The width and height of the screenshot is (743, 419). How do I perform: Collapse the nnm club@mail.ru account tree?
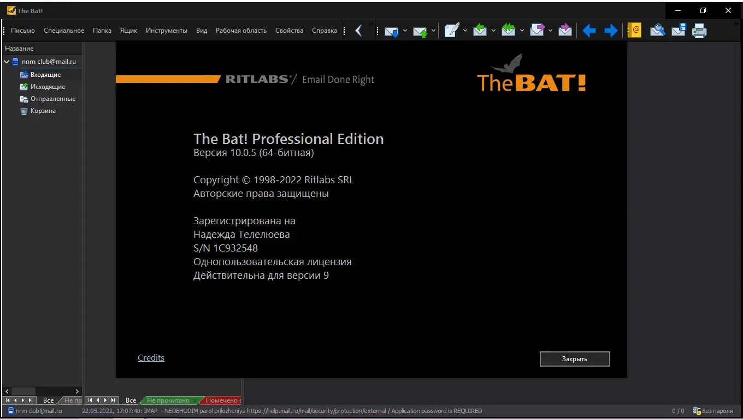click(x=7, y=62)
